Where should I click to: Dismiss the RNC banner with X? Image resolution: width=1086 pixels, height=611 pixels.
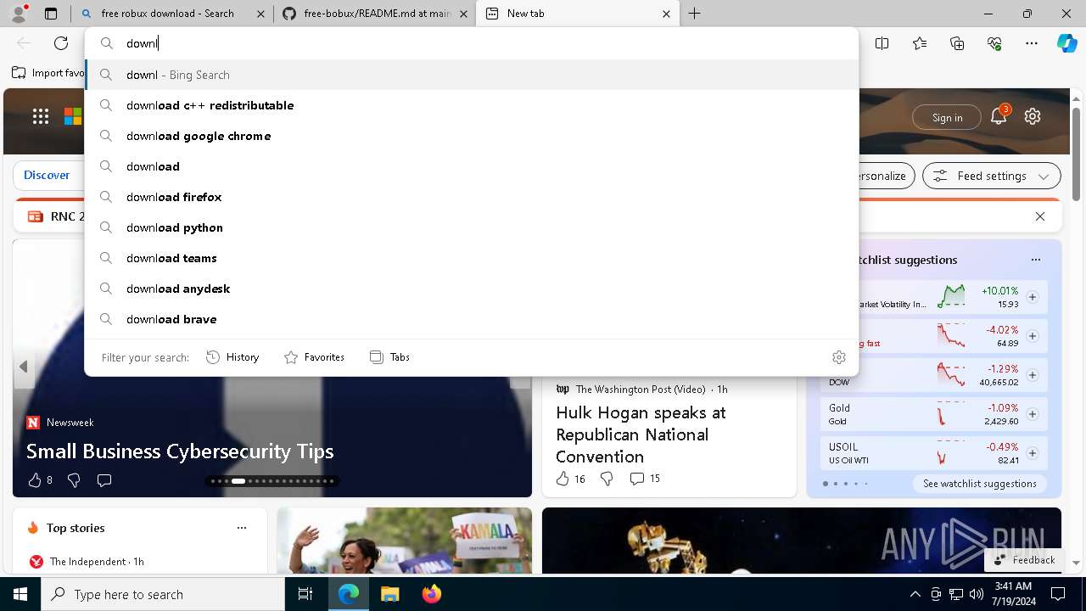[x=1040, y=216]
